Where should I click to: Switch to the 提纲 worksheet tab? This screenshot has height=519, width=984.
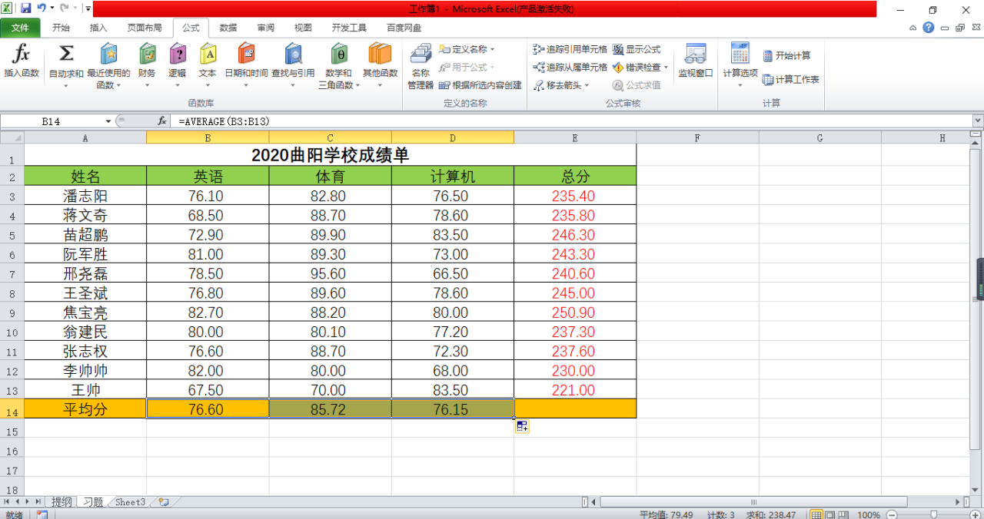[x=61, y=502]
